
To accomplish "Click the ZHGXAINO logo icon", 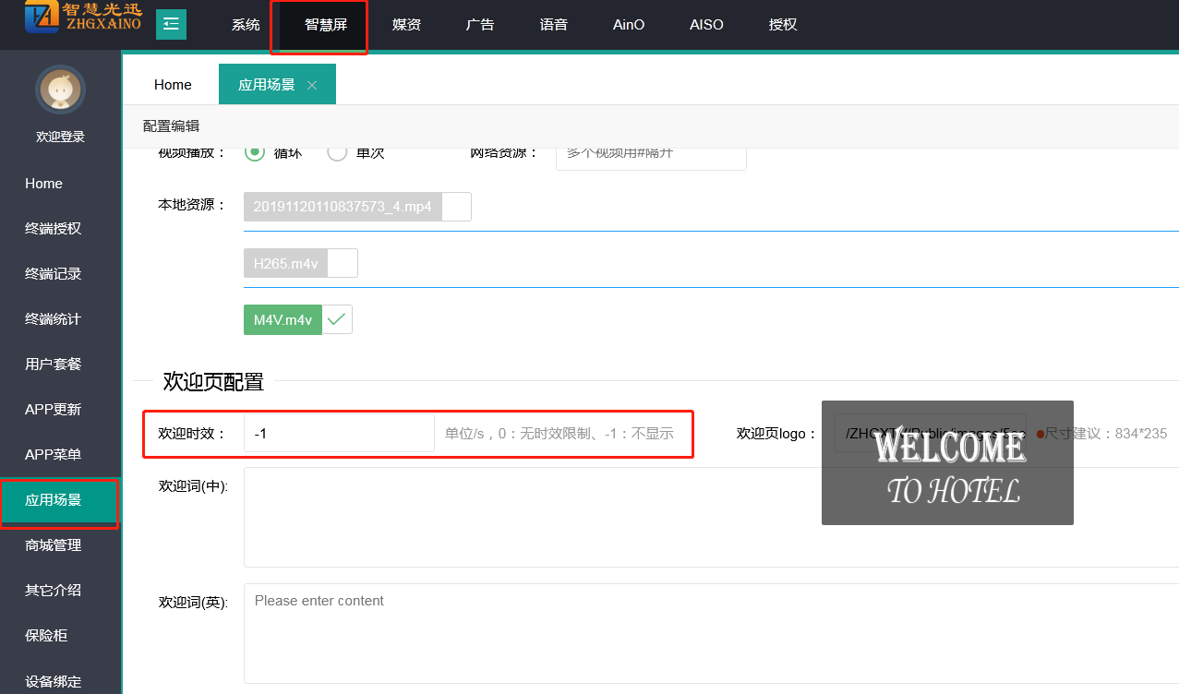I will [42, 17].
